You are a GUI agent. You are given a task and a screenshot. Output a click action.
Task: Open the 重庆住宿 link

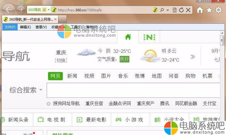click(x=94, y=103)
